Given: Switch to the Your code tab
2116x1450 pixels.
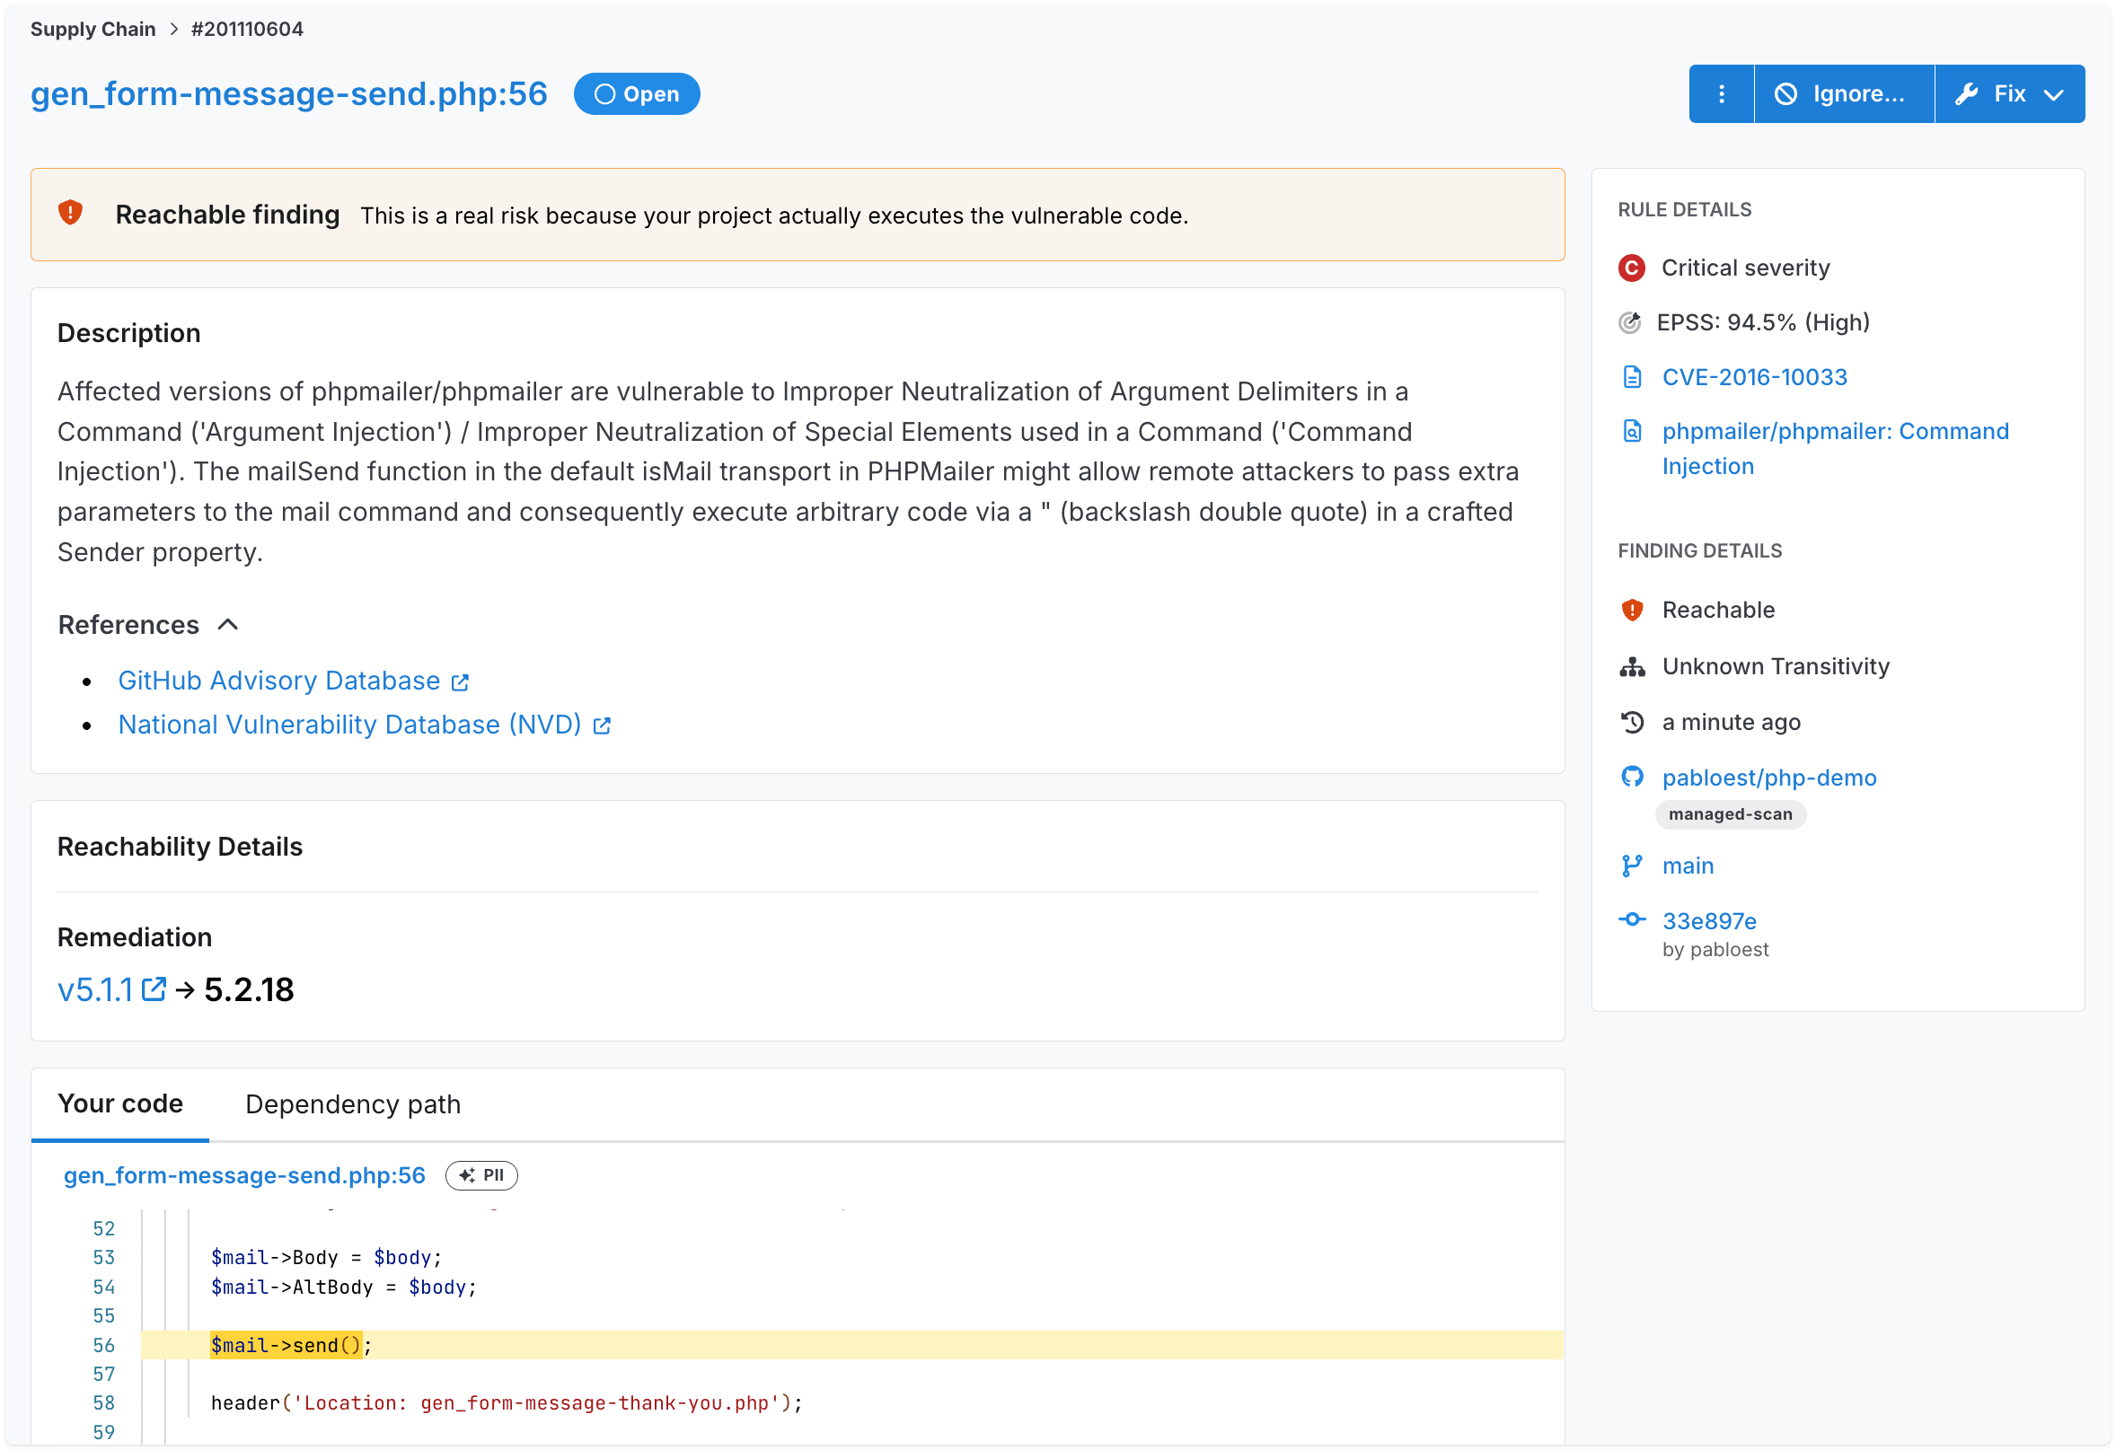Looking at the screenshot, I should (x=120, y=1103).
